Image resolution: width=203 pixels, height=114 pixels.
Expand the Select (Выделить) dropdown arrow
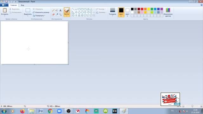tap(28, 16)
